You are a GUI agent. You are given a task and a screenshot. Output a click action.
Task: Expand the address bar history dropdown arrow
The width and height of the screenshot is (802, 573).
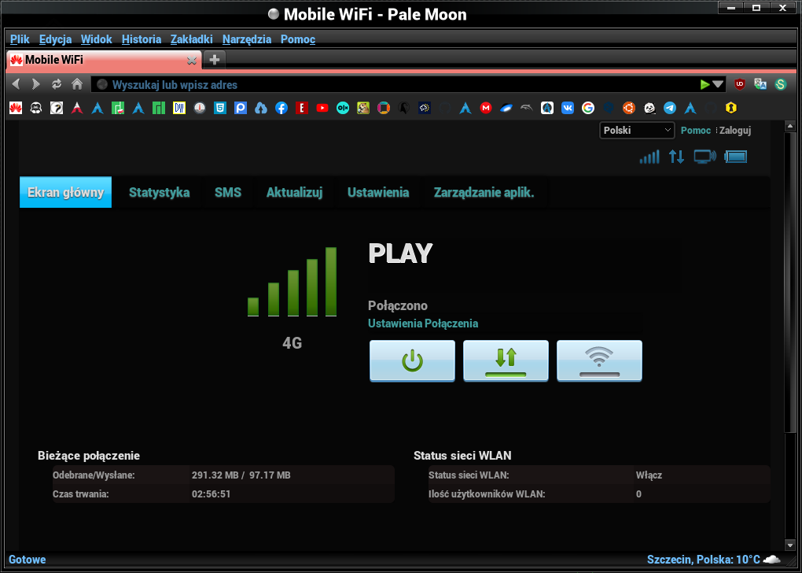click(x=718, y=84)
